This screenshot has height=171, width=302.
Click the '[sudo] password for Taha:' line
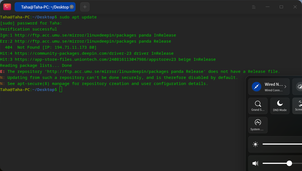click(31, 23)
